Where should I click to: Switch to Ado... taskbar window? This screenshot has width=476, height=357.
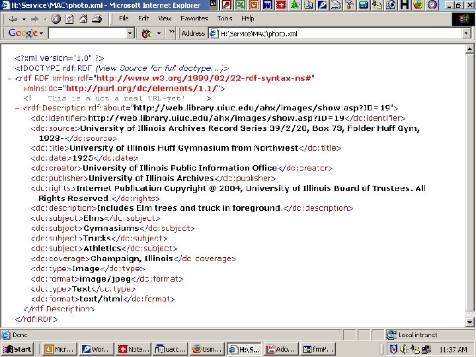point(282,350)
